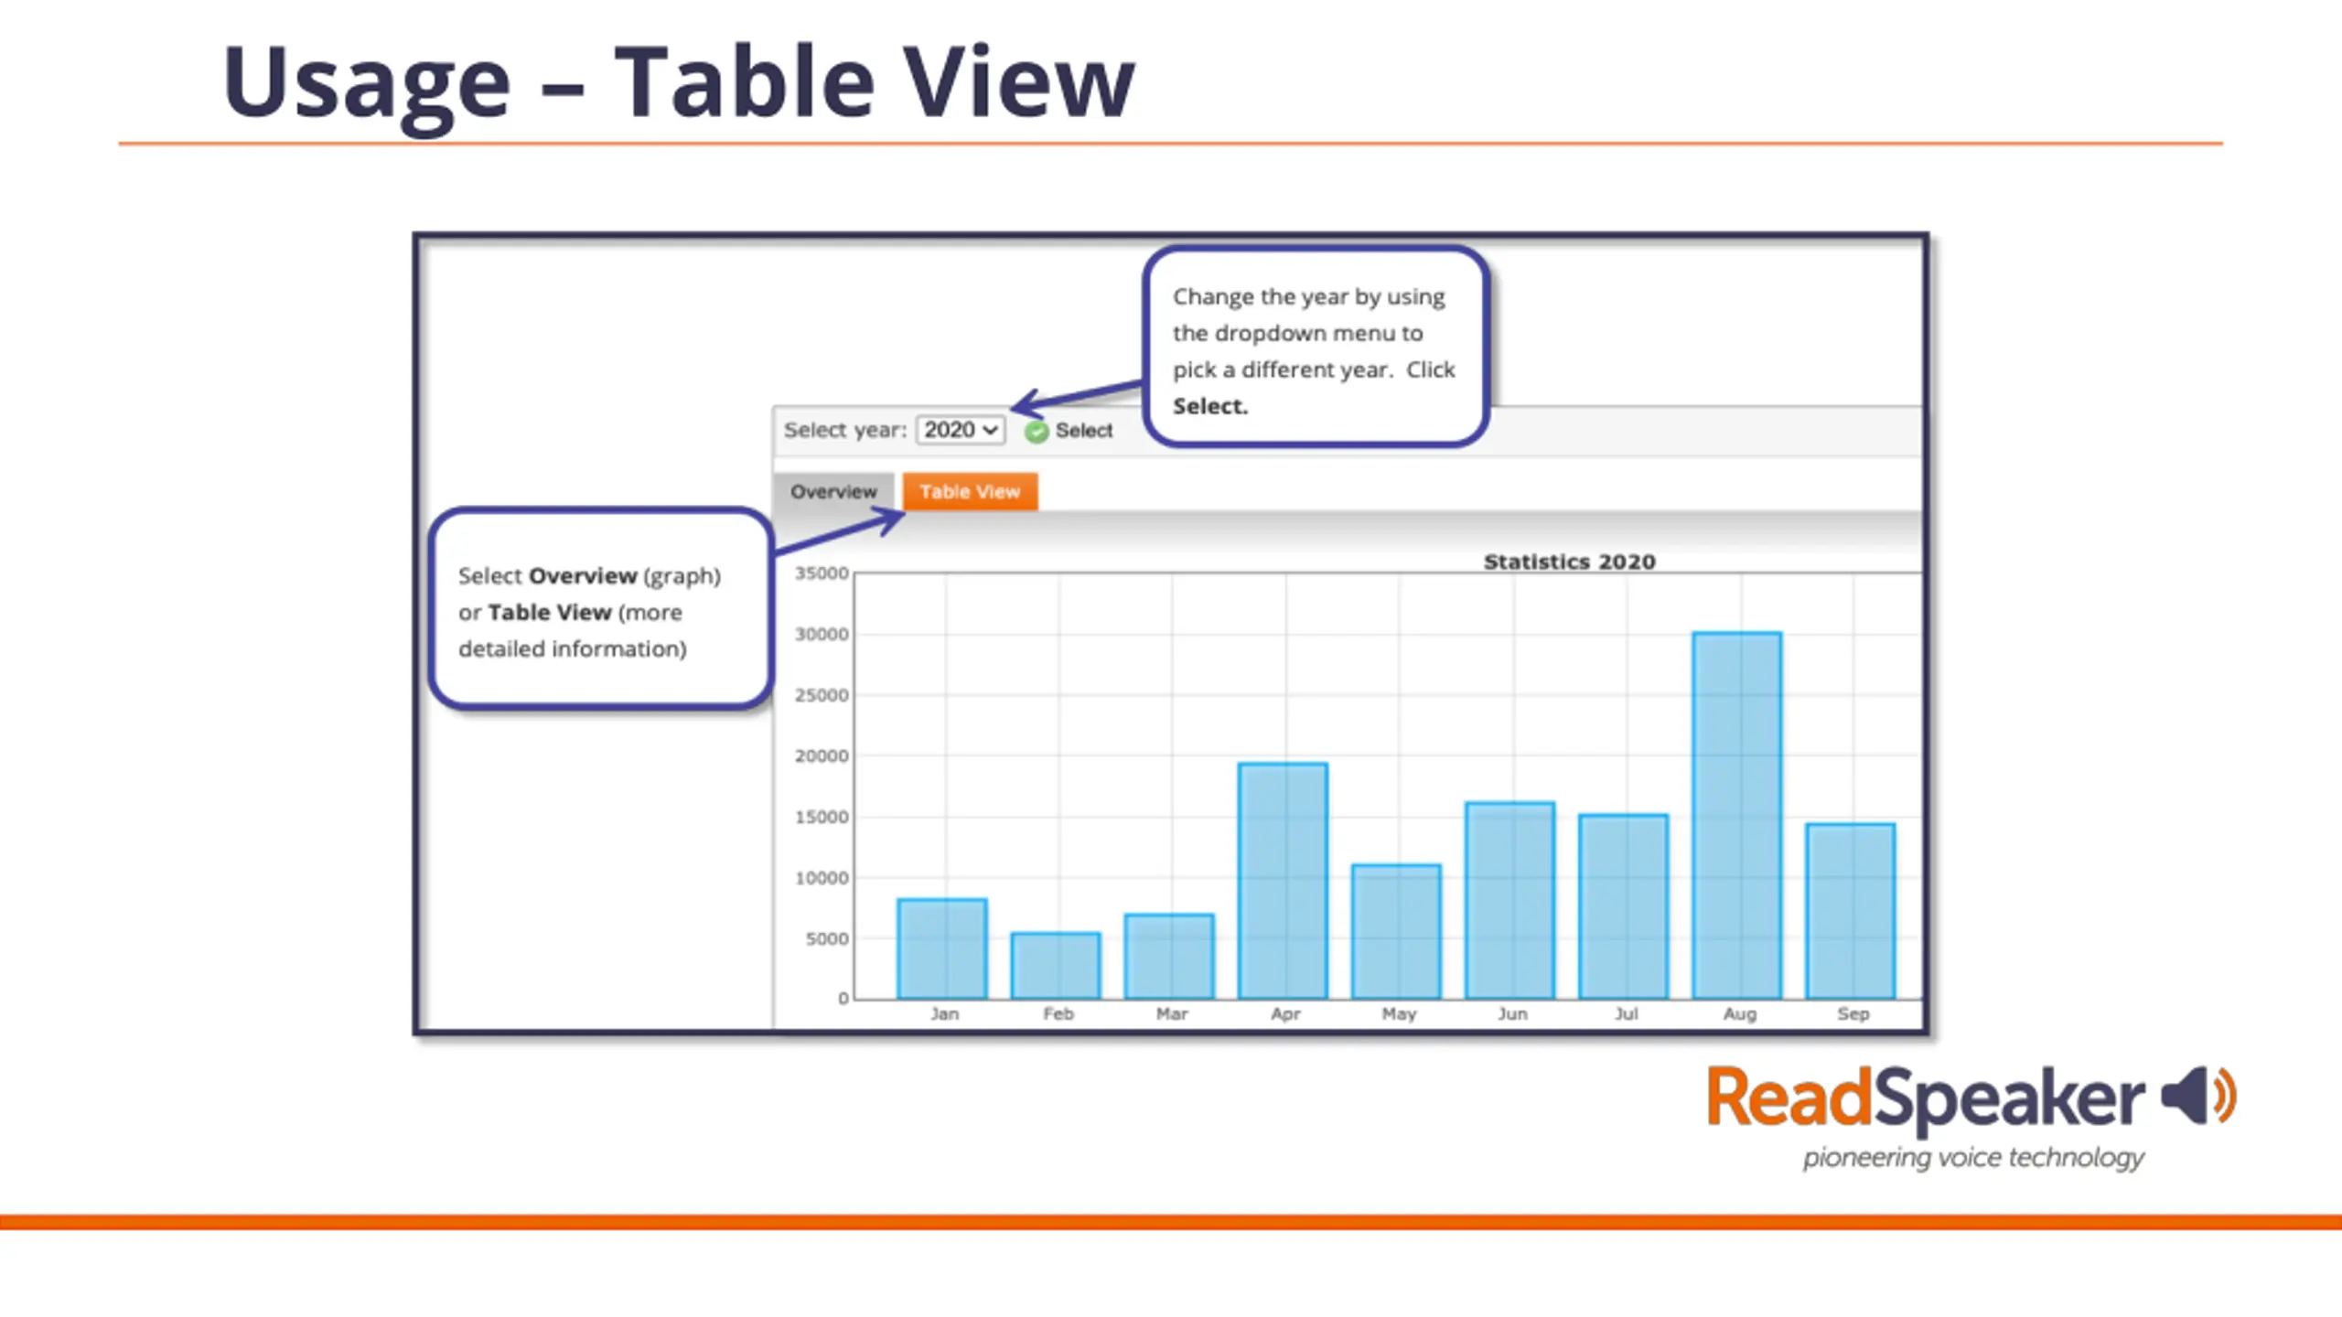2342x1317 pixels.
Task: Click the ReadSpeaker speaker logo icon
Action: pyautogui.click(x=2198, y=1095)
